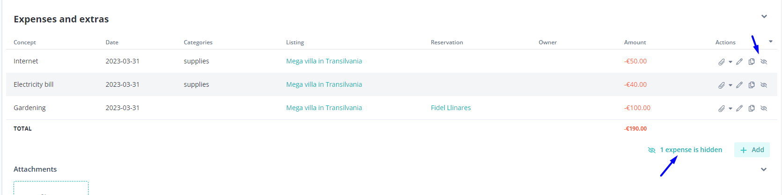Open attachment dropdown arrow for Electricity bill
782x195 pixels.
pos(730,85)
